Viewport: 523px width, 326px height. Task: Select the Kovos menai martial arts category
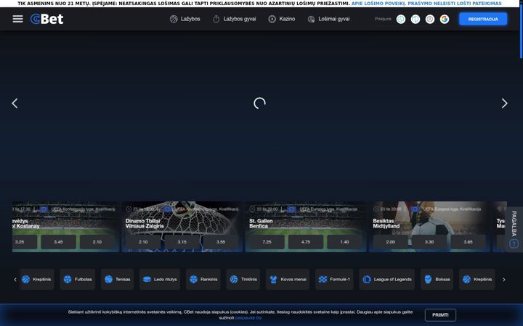pos(288,280)
